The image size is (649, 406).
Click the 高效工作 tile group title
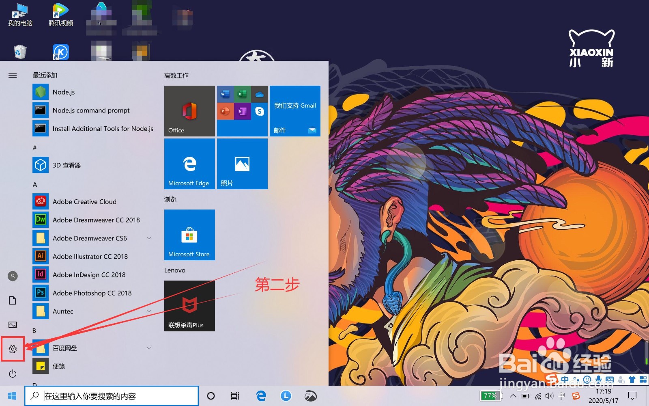176,76
